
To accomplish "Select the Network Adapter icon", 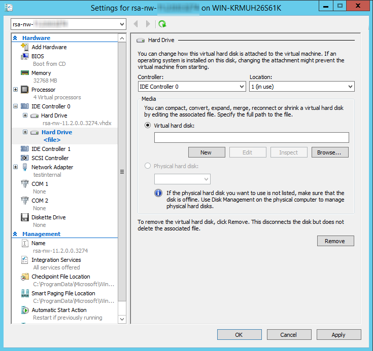I will click(24, 167).
